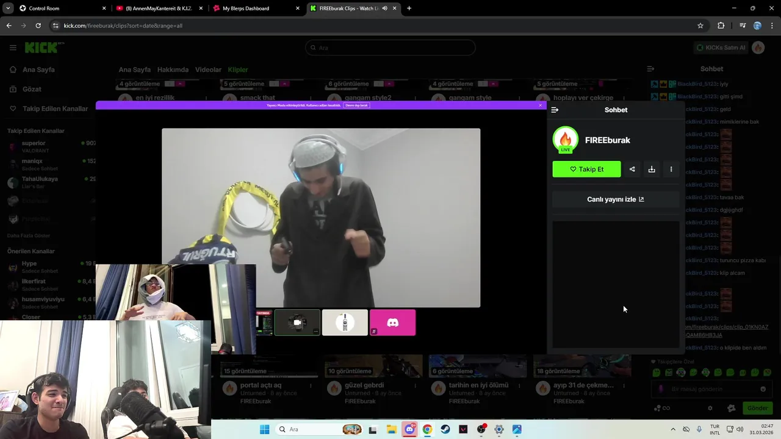Screen dimensions: 781x439
Task: Open the Kick hamburger menu
Action: click(13, 48)
